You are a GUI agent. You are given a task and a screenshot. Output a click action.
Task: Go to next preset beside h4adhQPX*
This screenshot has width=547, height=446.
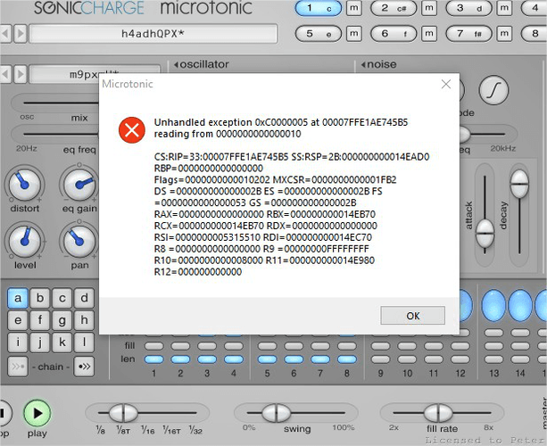point(21,34)
